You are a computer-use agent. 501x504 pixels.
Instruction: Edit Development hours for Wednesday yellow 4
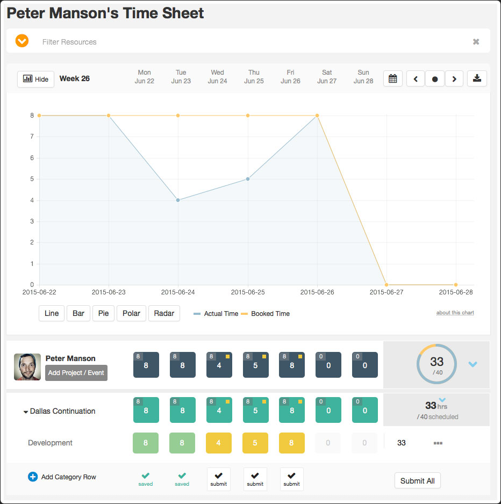click(x=219, y=443)
